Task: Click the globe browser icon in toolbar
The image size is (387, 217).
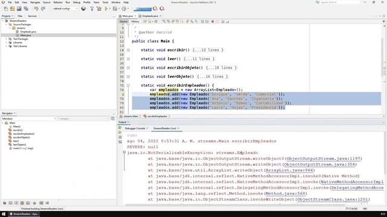Action: point(83,8)
